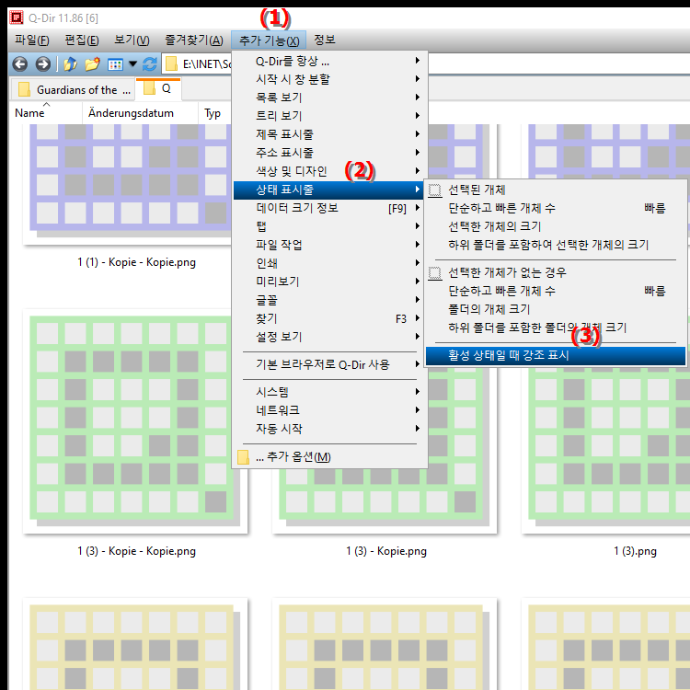
Task: Toggle the 선택한 개체가 없는 경우 checkbox
Action: tap(435, 273)
